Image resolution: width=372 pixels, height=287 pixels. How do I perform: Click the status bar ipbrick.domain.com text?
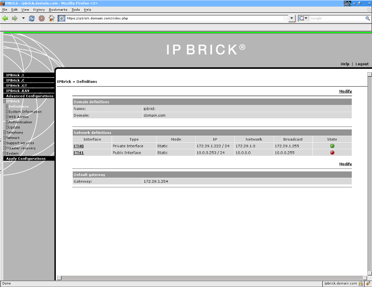[x=341, y=283]
